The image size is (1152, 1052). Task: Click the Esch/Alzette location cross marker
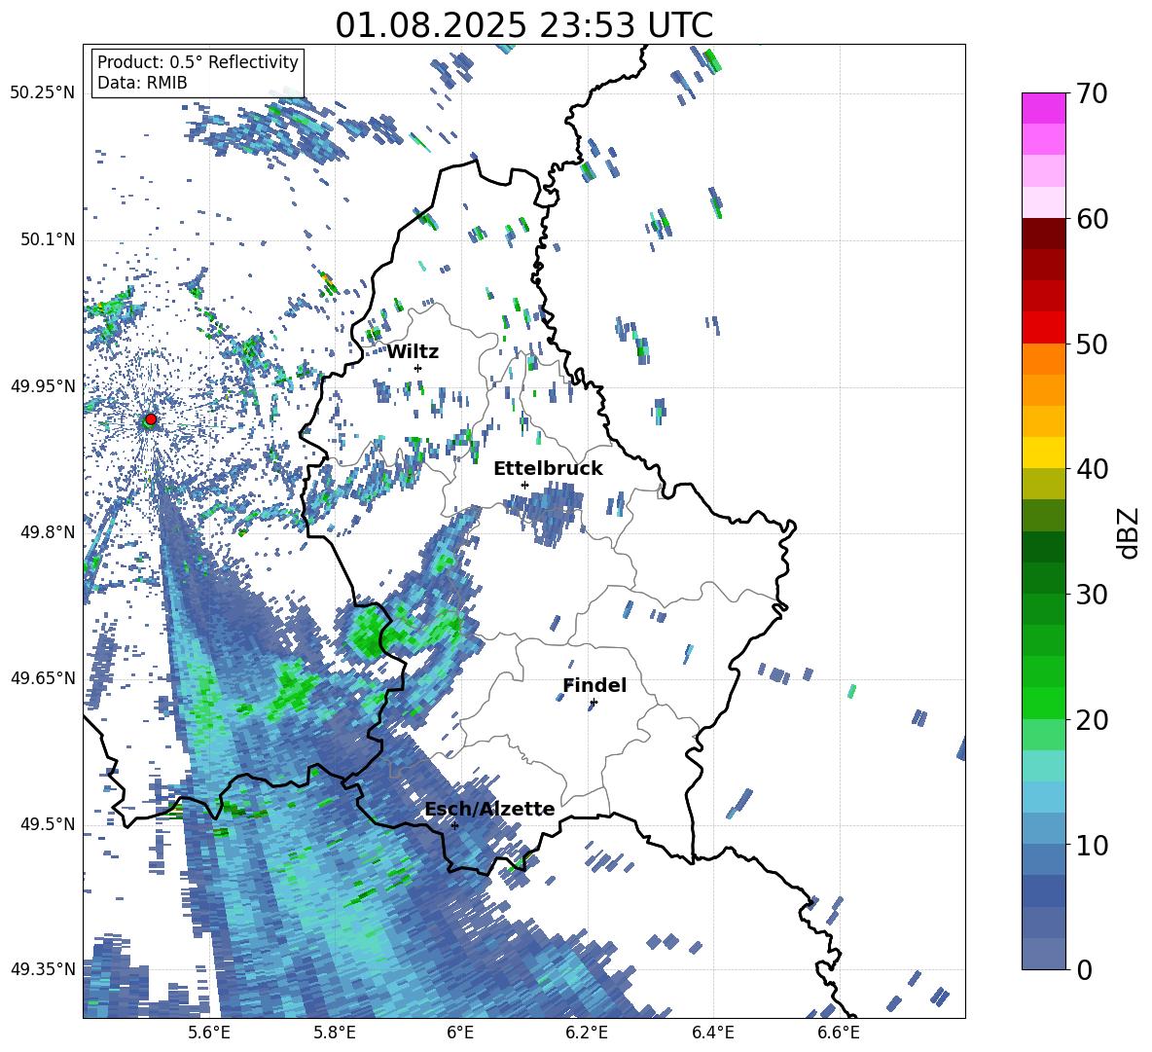(454, 825)
